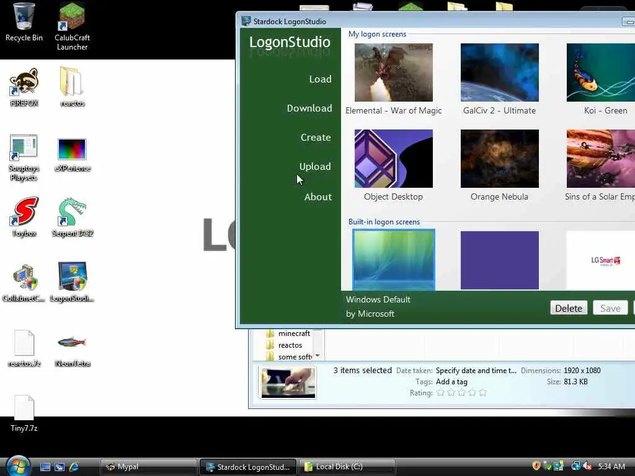Click the network connection tray icon
The width and height of the screenshot is (635, 476).
[x=575, y=466]
